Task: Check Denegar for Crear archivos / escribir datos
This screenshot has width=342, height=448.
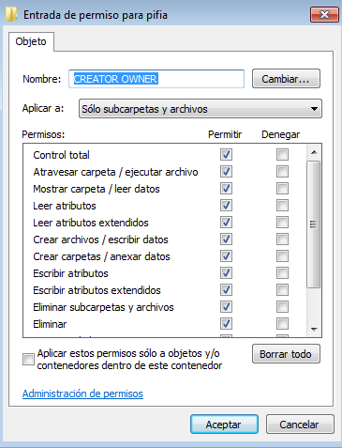Action: (x=282, y=239)
